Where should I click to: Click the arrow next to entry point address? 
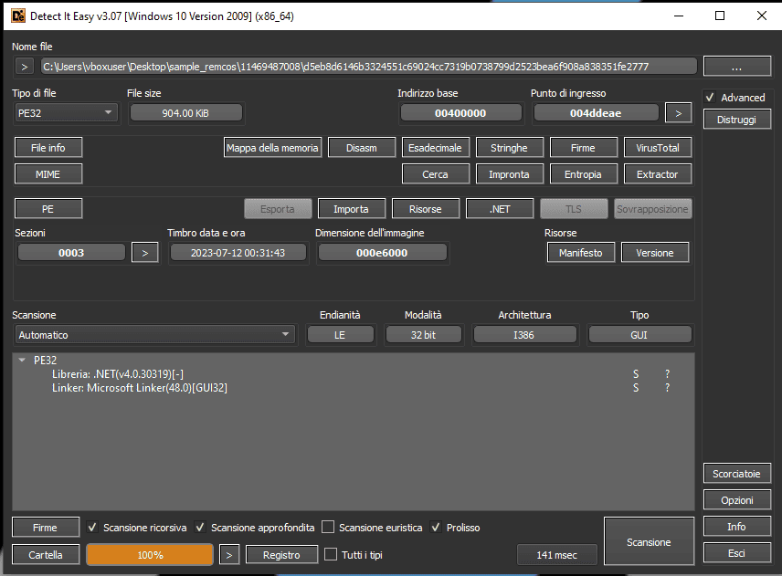point(677,113)
